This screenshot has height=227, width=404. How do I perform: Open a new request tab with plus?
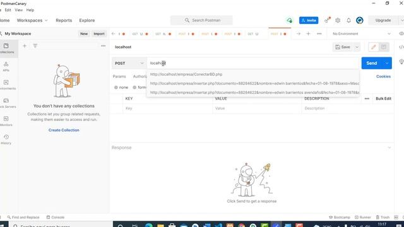(x=308, y=33)
